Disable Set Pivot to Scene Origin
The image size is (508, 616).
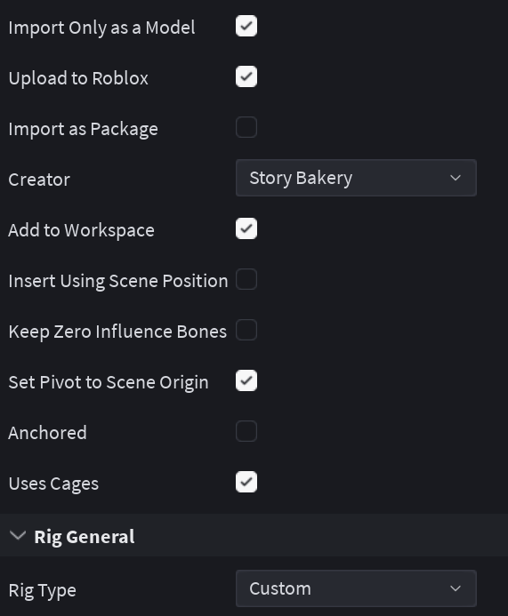click(246, 380)
